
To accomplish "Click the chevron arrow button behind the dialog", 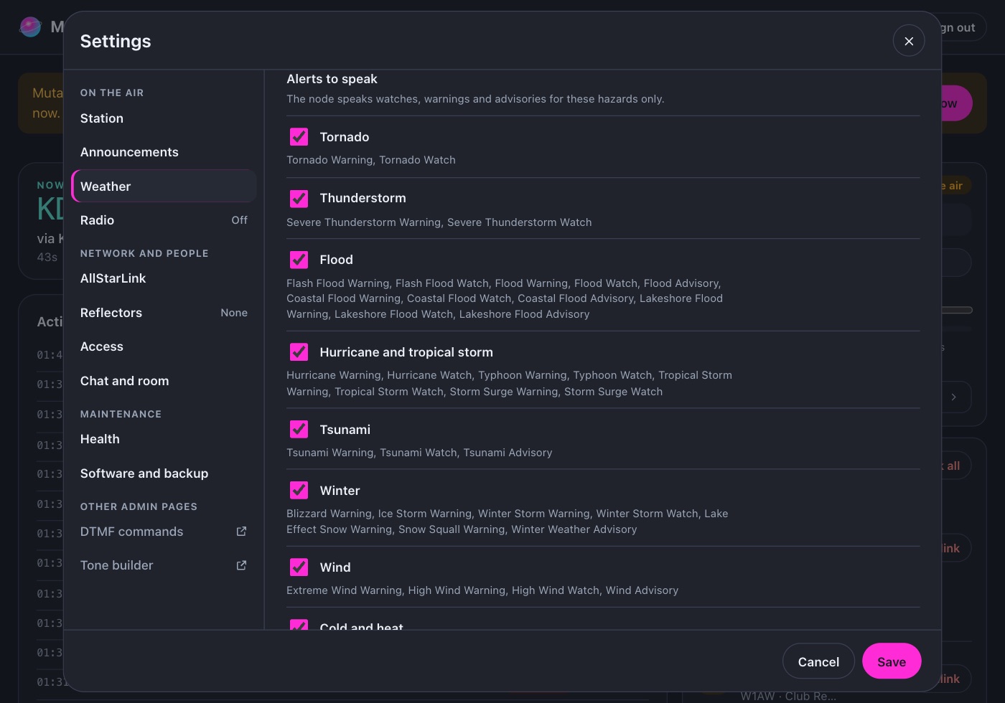I will pos(953,397).
